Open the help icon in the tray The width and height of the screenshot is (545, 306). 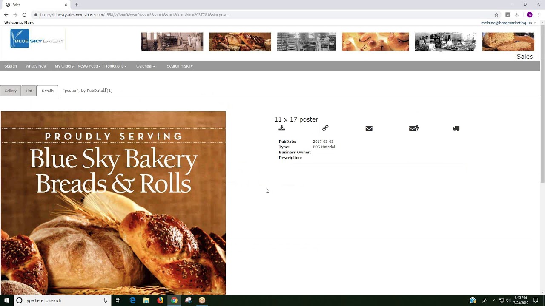[473, 300]
